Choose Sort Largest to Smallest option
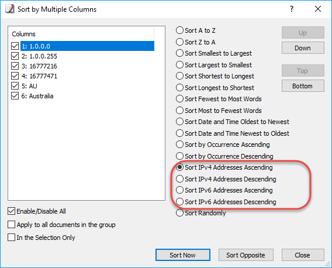The width and height of the screenshot is (332, 268). pyautogui.click(x=179, y=65)
